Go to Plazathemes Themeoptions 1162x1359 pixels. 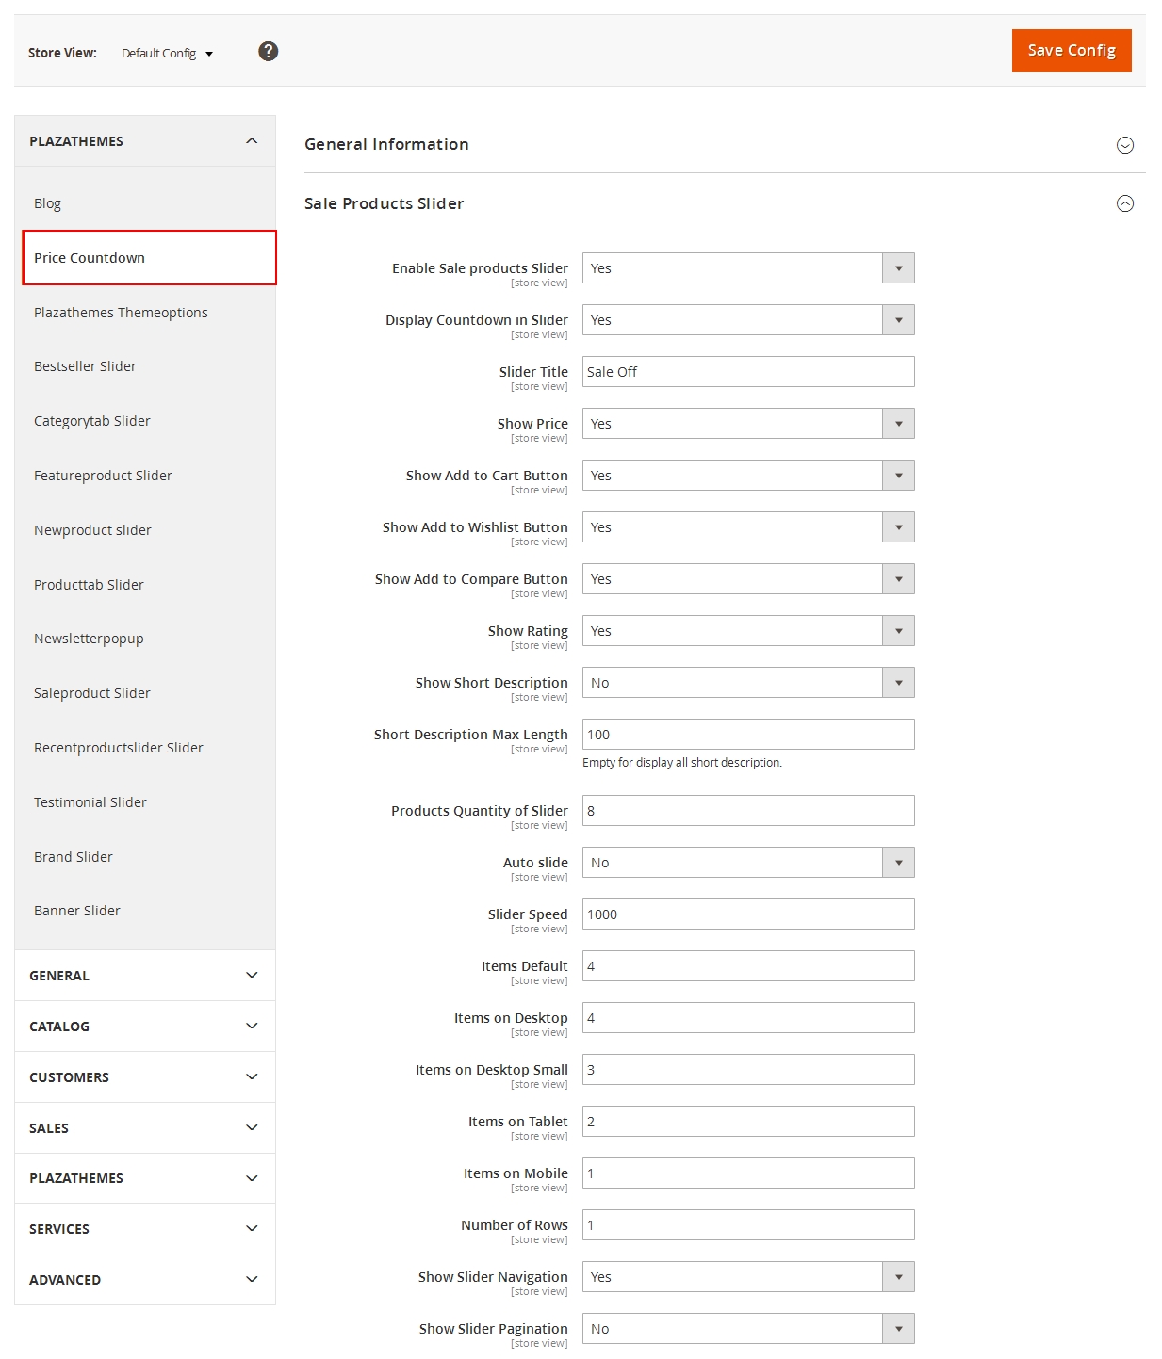(121, 313)
